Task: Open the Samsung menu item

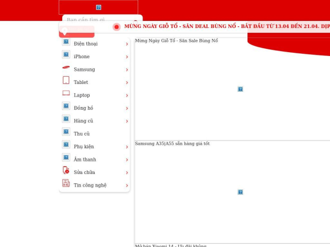Action: click(95, 69)
